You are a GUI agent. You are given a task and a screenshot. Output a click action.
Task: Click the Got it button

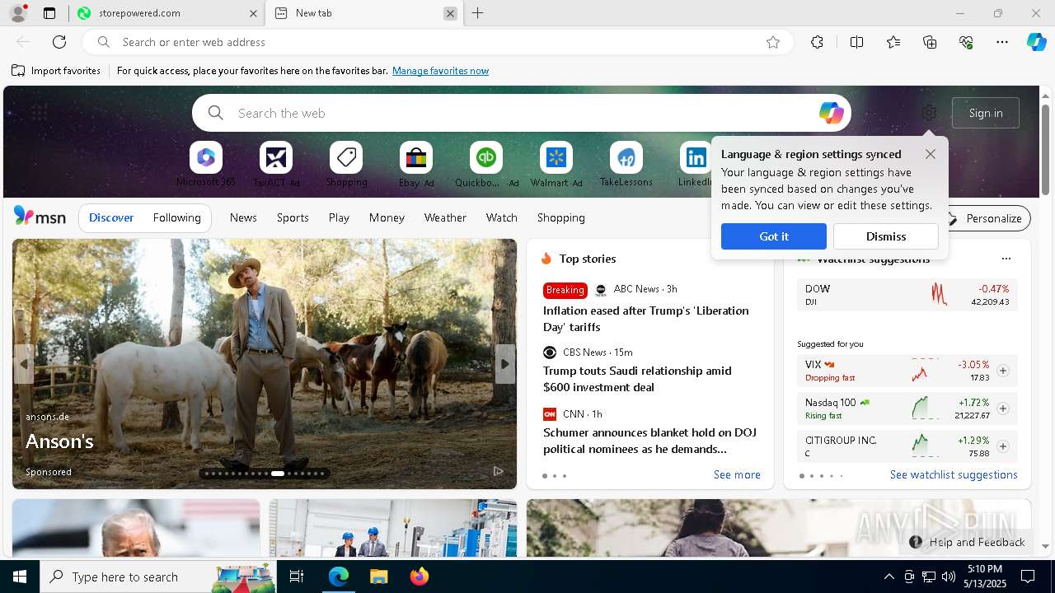(774, 236)
